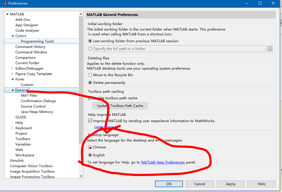This screenshot has width=282, height=192.
Task: Open App Designer preferences
Action: 27,25
